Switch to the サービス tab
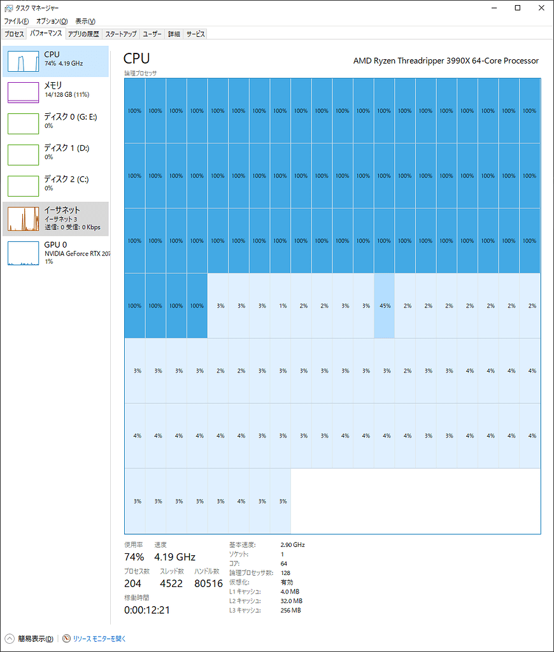The height and width of the screenshot is (652, 554). 195,34
